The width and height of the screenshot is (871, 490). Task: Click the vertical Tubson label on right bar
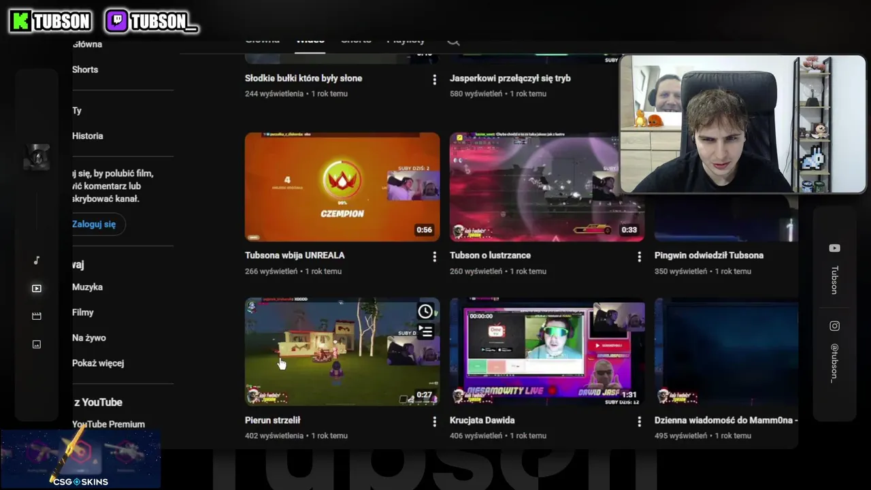(834, 280)
